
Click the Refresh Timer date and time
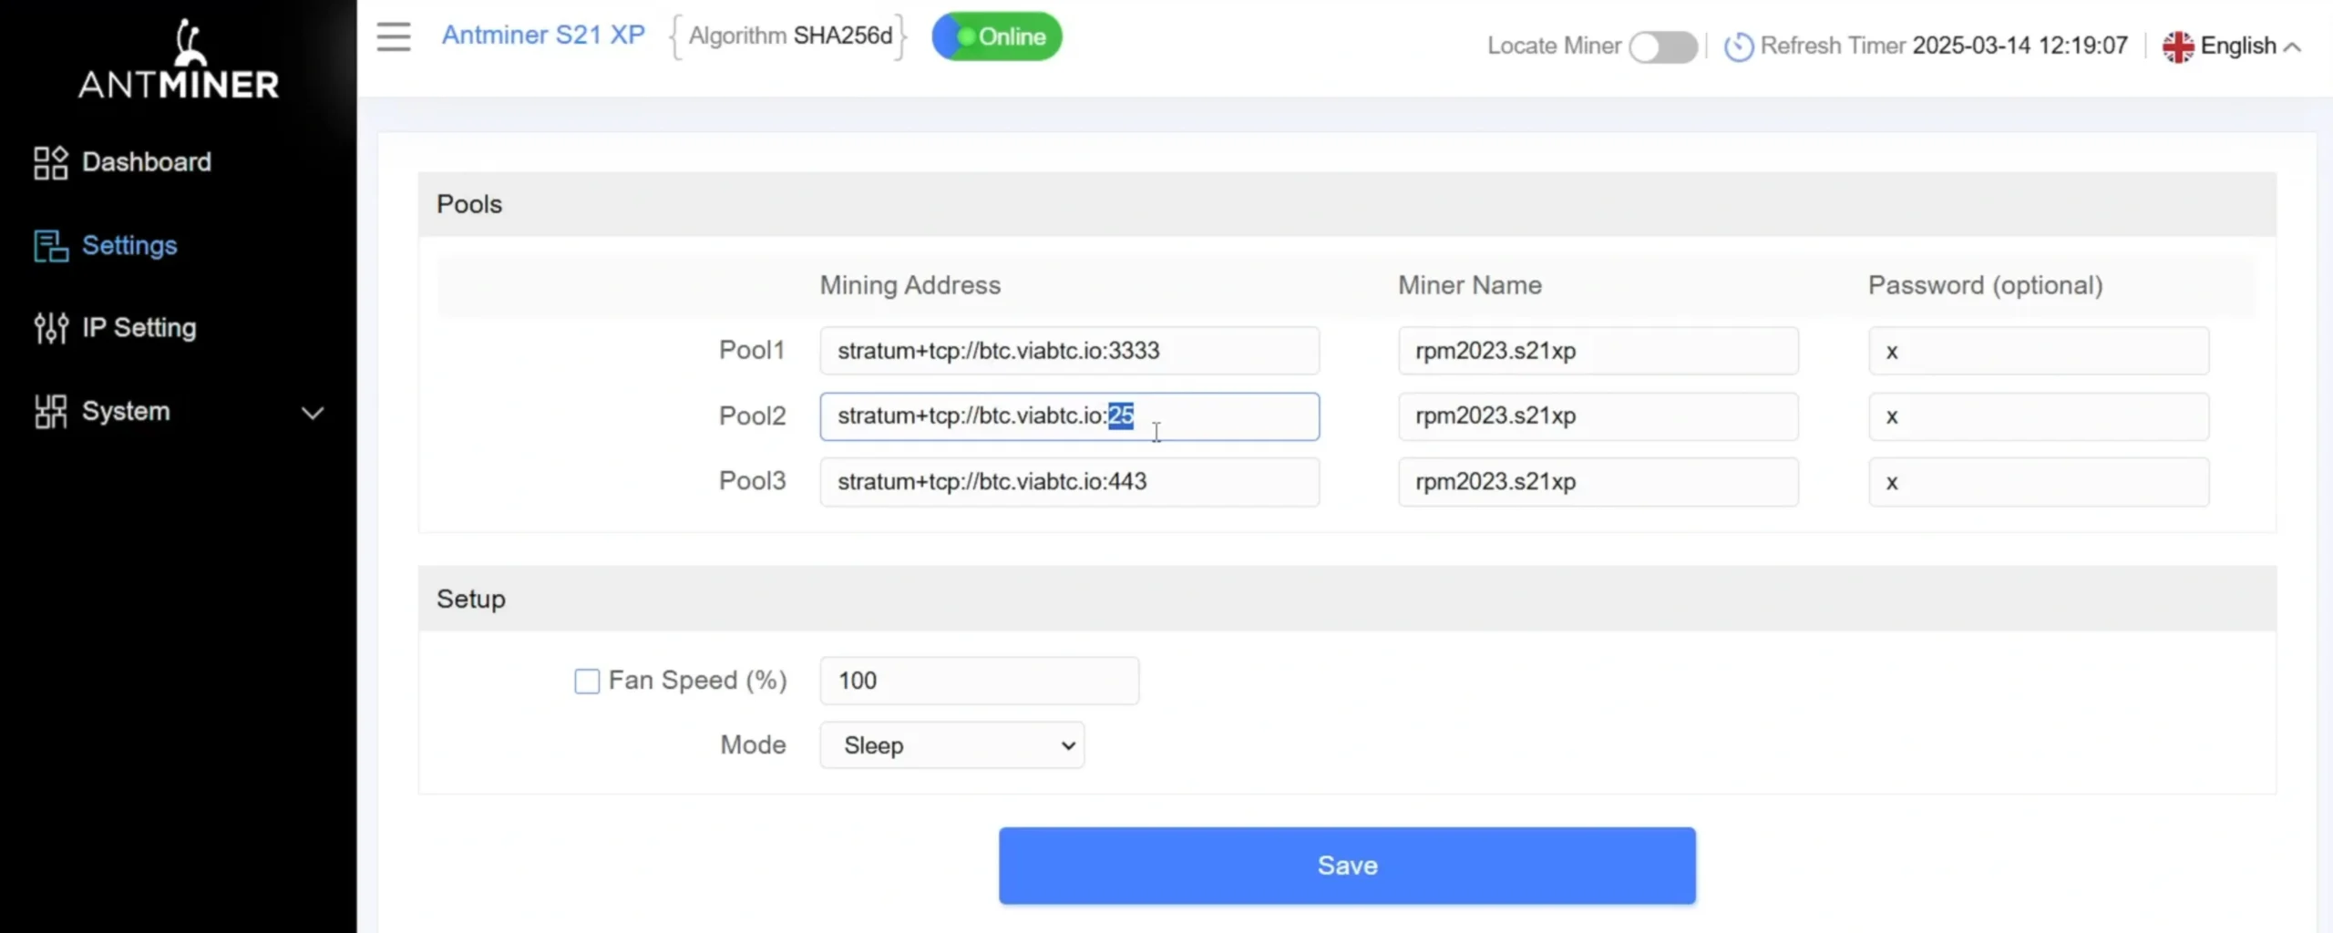click(x=2020, y=46)
